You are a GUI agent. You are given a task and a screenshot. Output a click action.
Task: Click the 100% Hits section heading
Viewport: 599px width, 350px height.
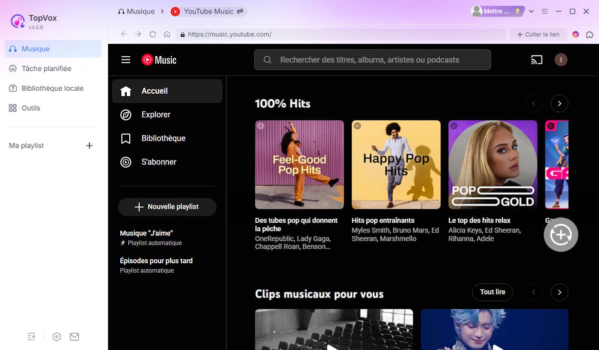pos(283,104)
